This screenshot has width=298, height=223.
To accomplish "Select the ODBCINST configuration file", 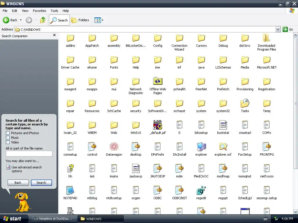I will 179,190.
